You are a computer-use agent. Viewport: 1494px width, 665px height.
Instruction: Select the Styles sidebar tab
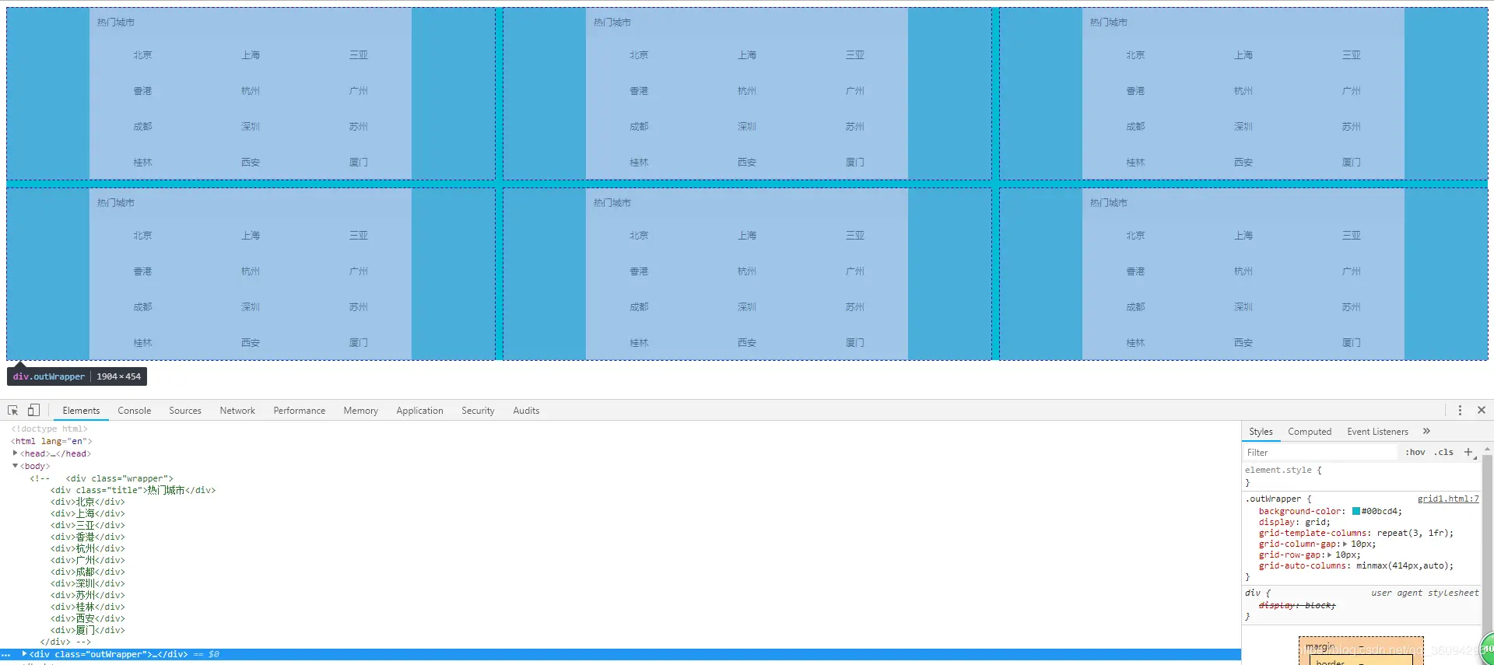click(x=1261, y=432)
